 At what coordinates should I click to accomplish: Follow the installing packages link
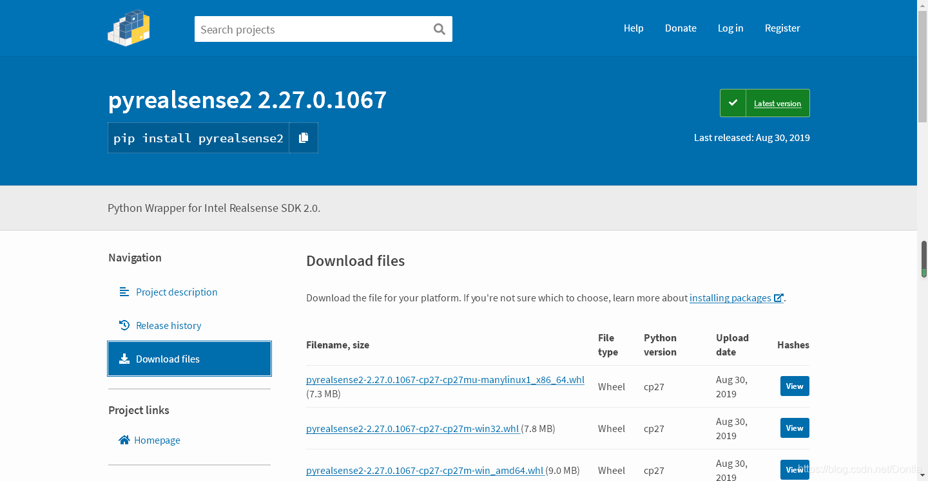(x=730, y=298)
